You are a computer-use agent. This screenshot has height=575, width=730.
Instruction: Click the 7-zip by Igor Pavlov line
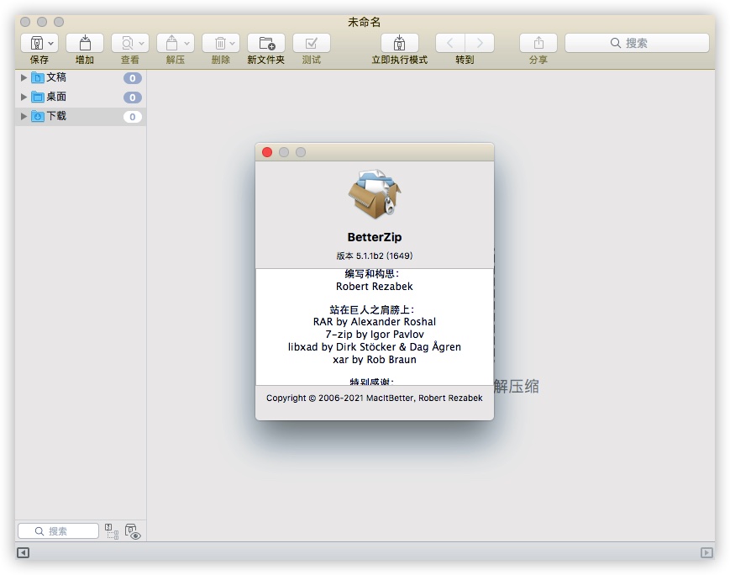(375, 335)
